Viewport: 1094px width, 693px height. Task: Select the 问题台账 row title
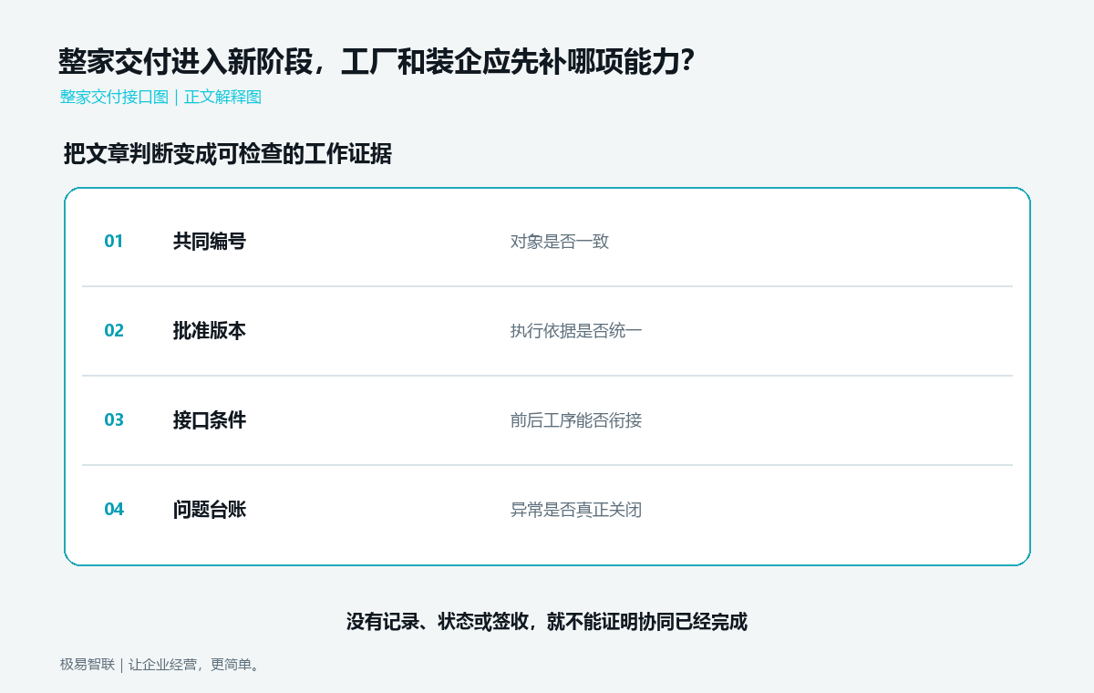tap(210, 510)
